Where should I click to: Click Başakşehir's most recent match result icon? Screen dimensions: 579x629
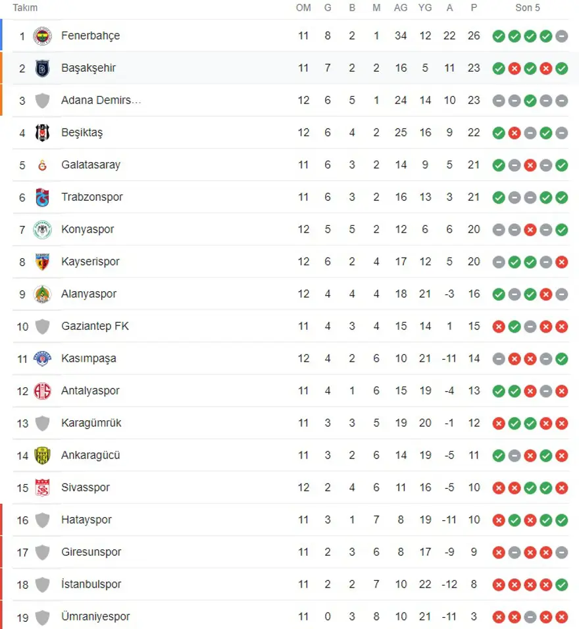[561, 68]
